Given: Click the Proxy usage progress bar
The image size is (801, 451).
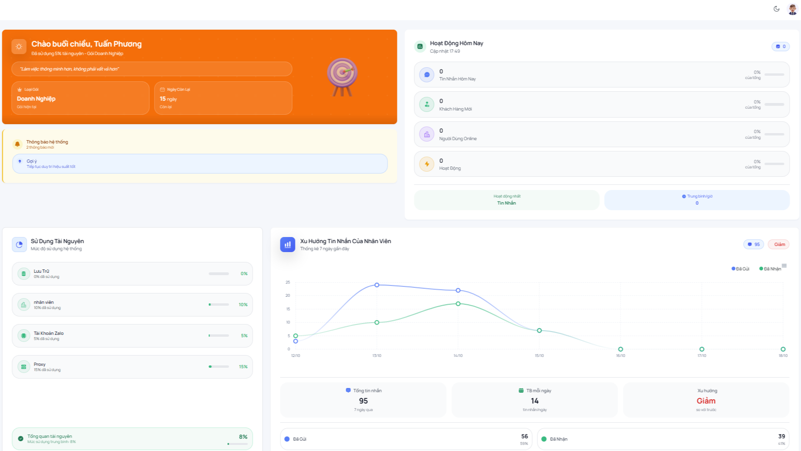Looking at the screenshot, I should [x=219, y=367].
